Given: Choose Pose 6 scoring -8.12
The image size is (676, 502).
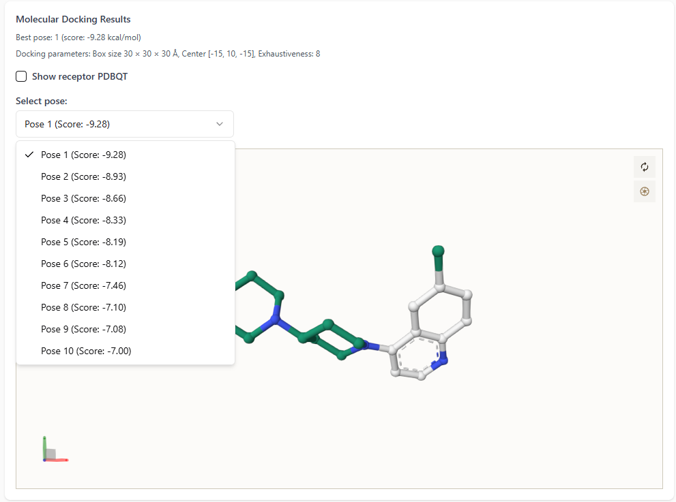Looking at the screenshot, I should 83,264.
